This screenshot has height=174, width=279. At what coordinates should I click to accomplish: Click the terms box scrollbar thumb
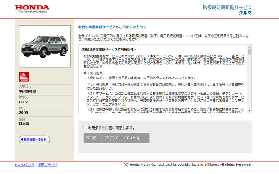(249, 52)
